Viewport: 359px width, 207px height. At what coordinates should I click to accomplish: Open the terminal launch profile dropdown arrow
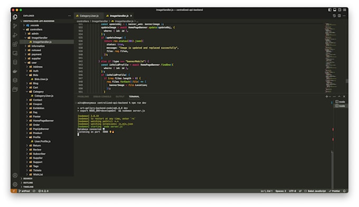(330, 97)
